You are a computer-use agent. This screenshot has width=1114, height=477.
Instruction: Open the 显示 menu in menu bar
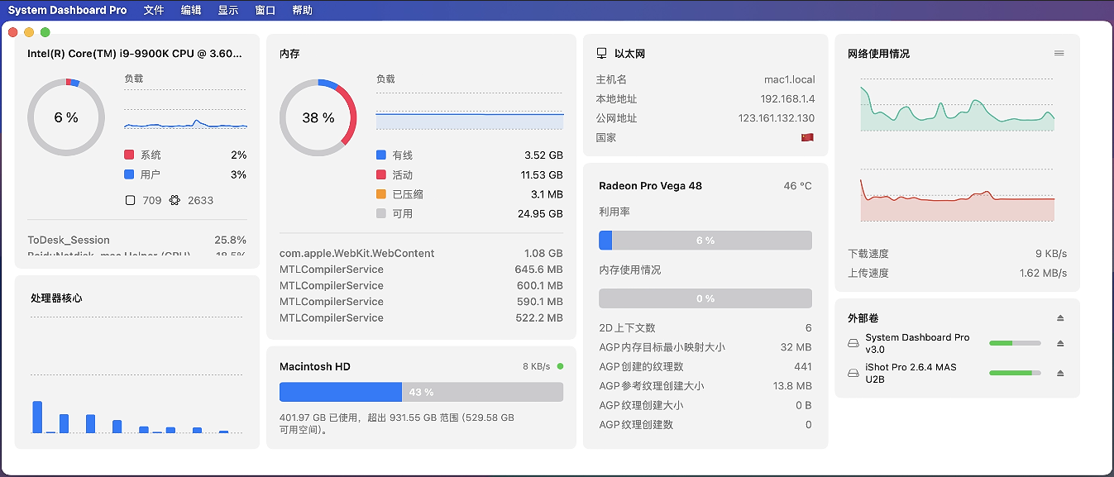[x=228, y=11]
